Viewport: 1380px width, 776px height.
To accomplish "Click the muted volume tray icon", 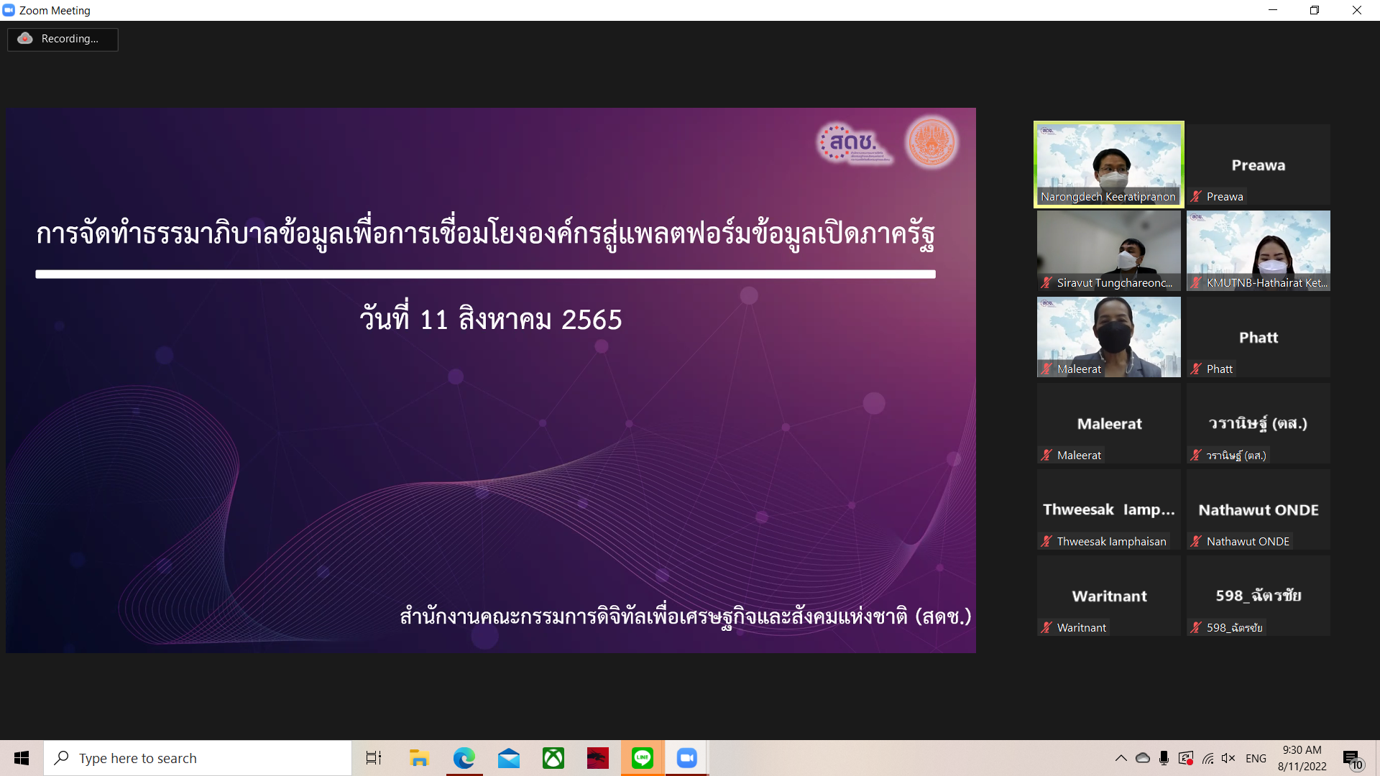I will click(1228, 758).
